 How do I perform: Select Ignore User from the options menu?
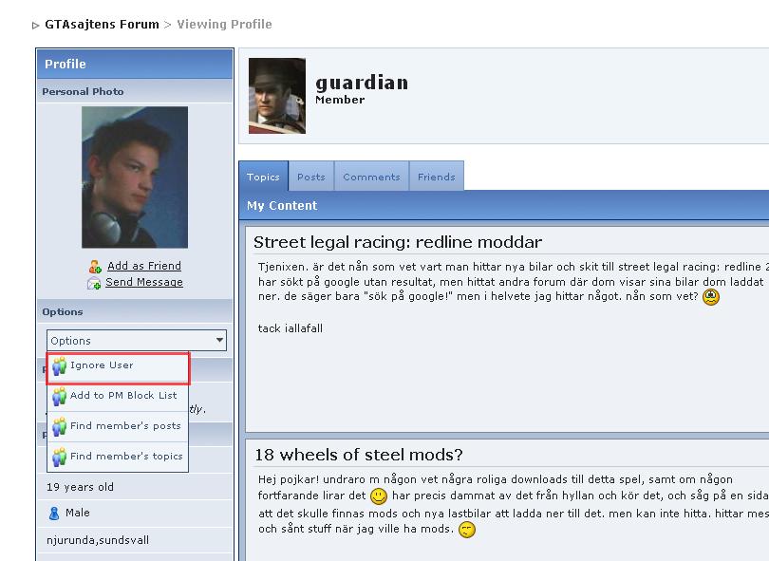point(118,367)
